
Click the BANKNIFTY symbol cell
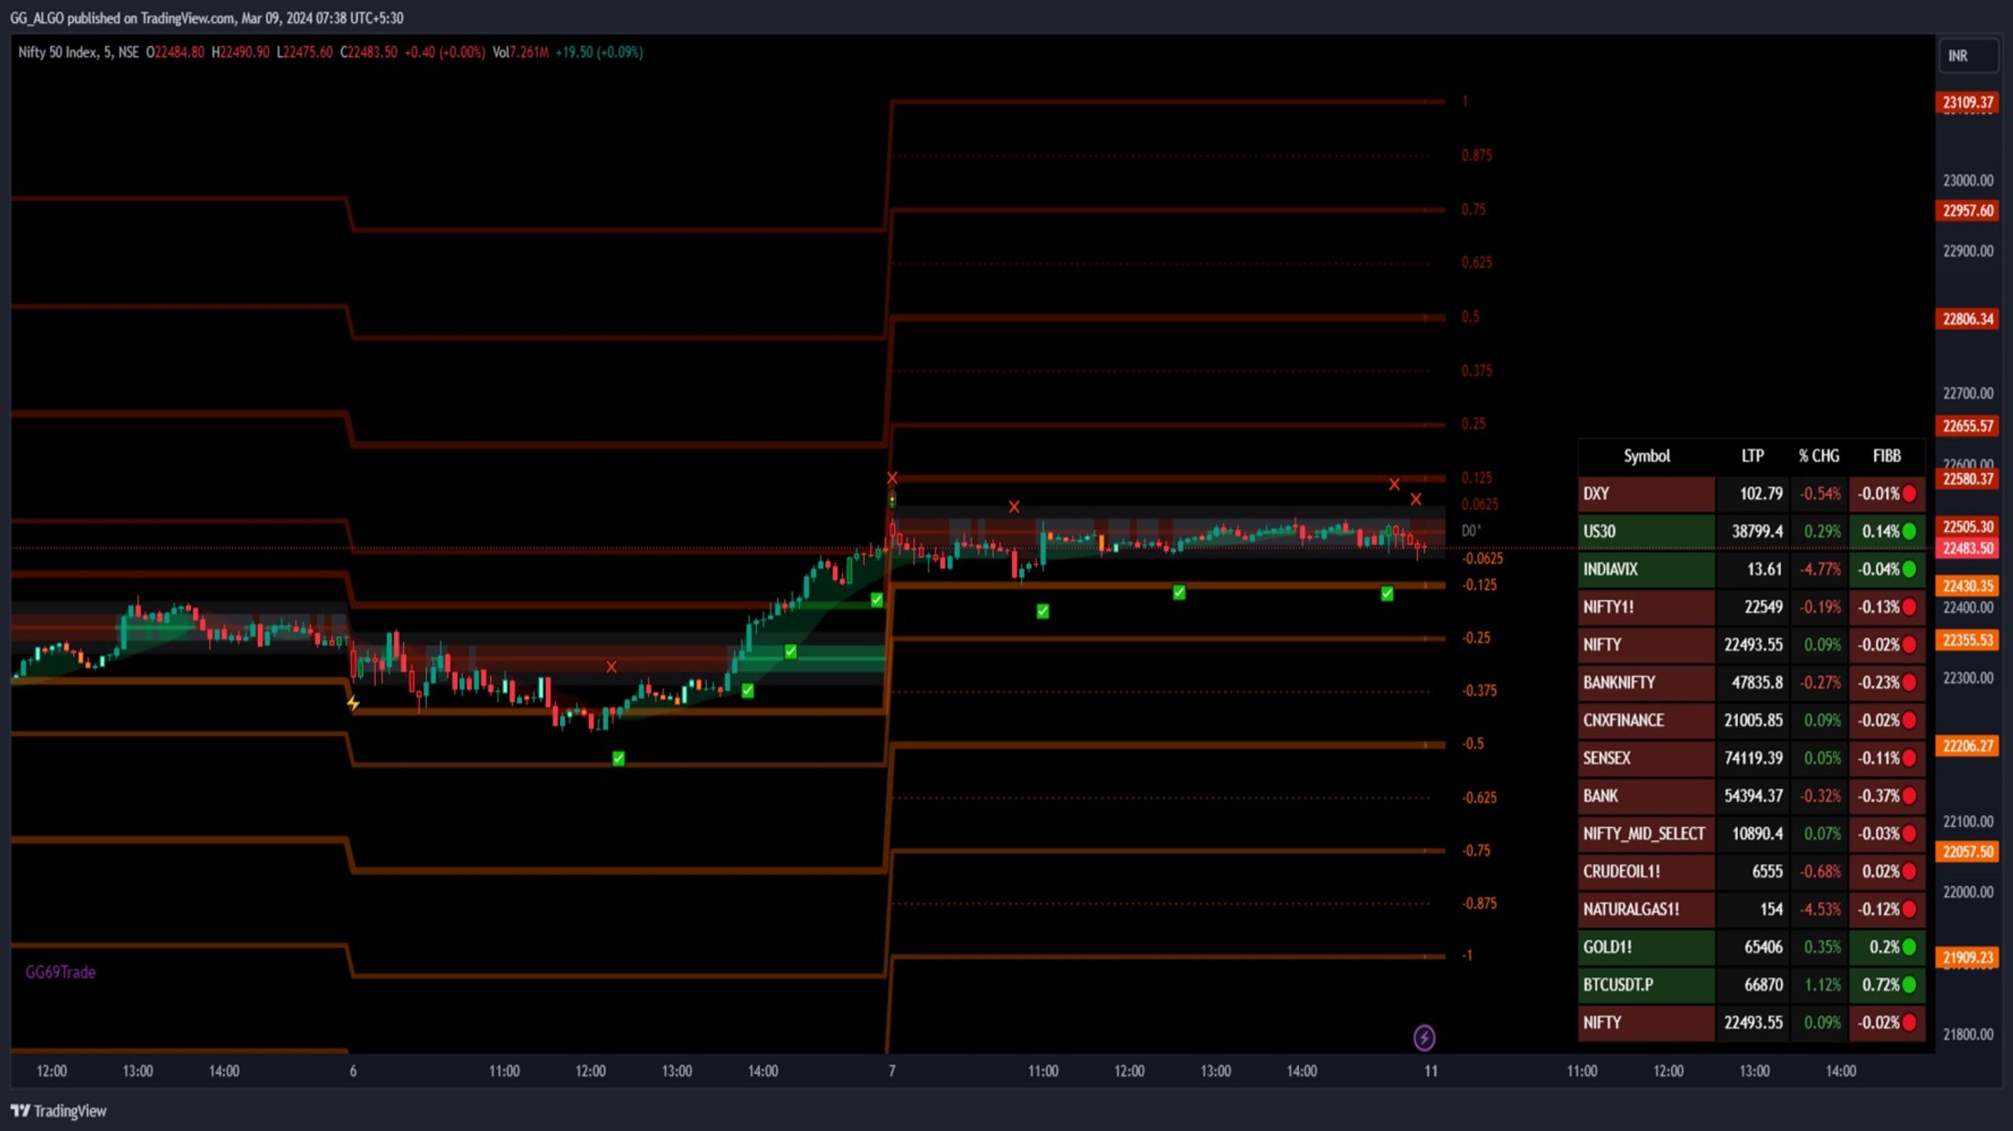click(x=1647, y=682)
